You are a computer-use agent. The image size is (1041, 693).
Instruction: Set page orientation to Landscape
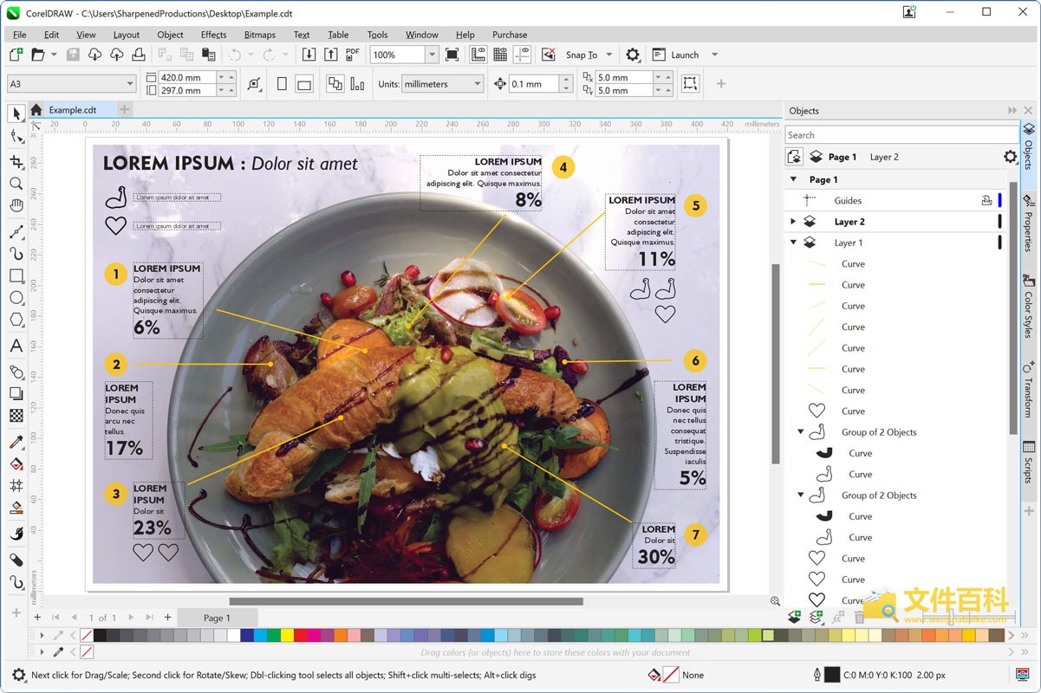pyautogui.click(x=303, y=84)
